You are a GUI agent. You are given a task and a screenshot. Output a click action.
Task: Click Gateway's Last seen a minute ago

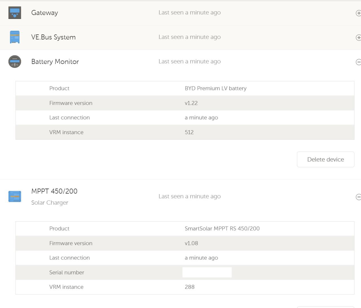click(x=190, y=12)
